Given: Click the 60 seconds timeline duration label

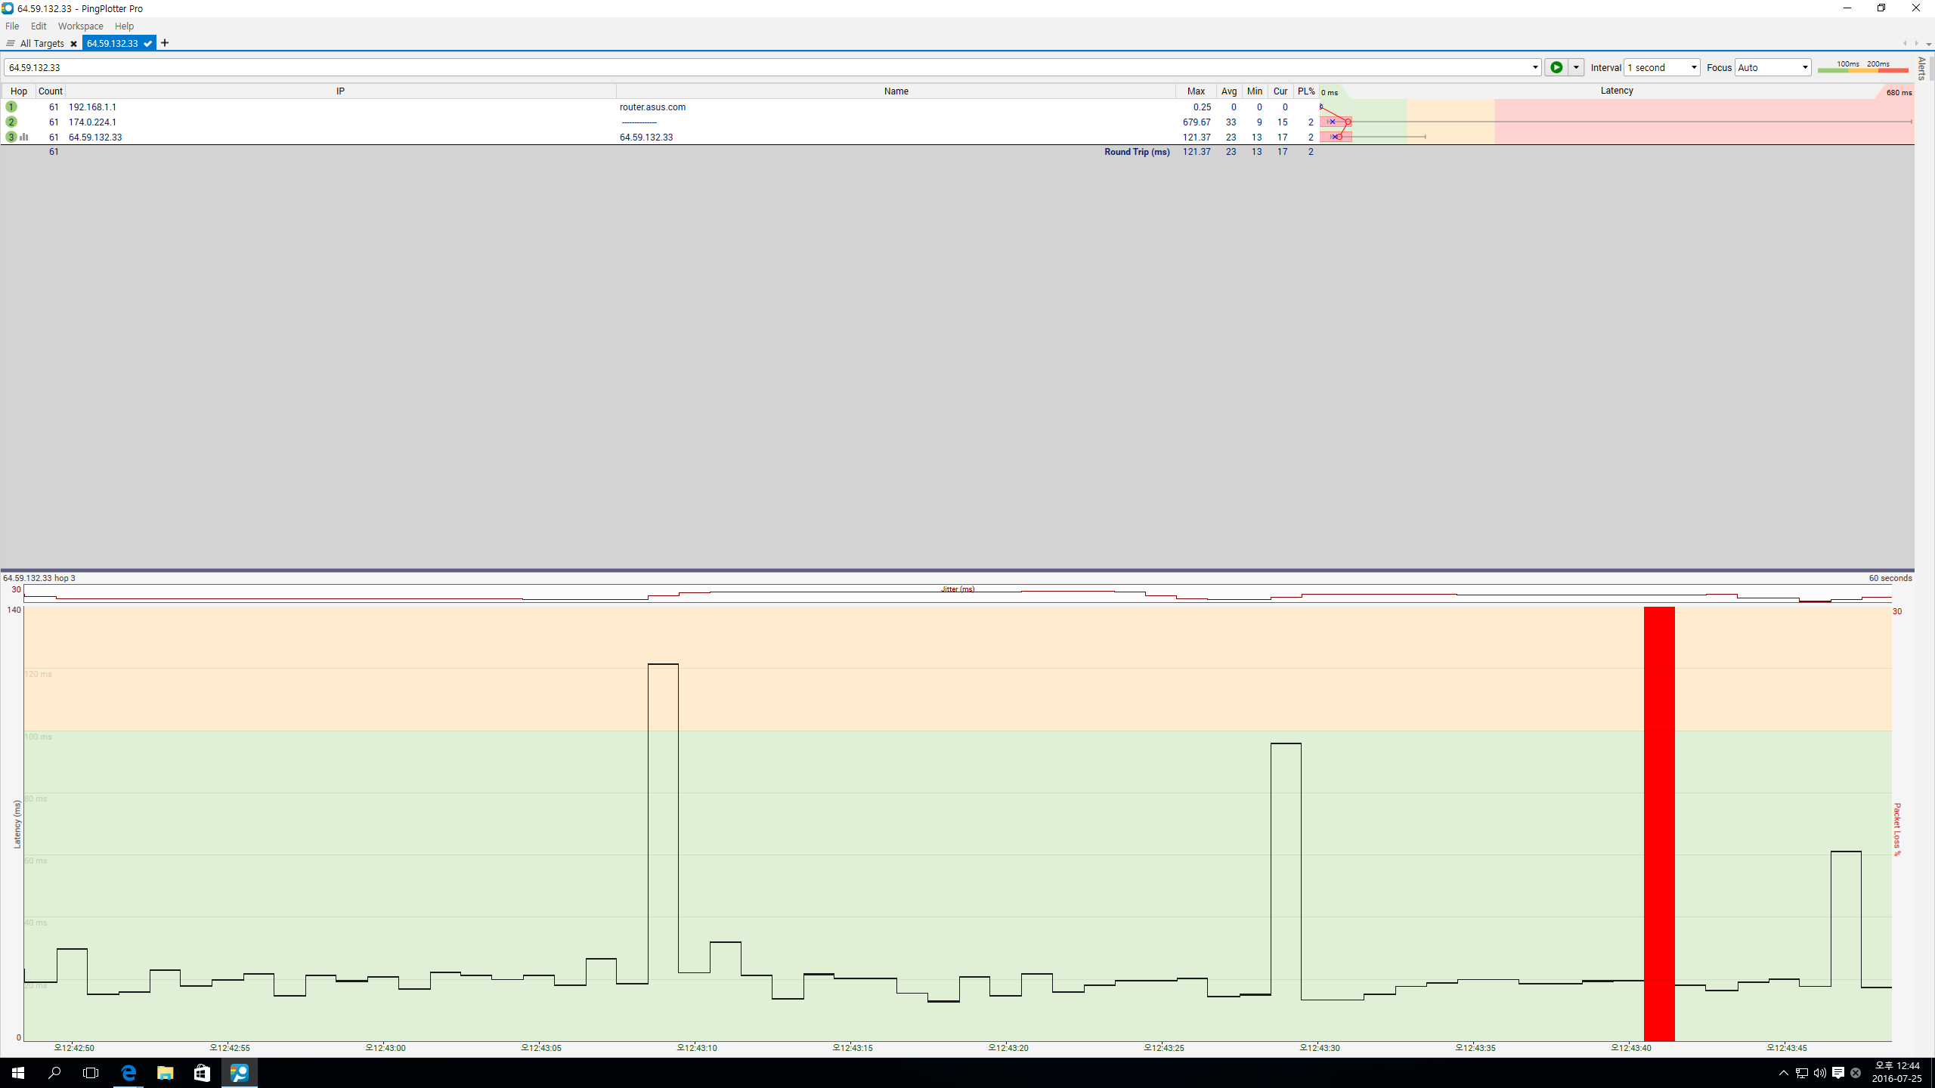Looking at the screenshot, I should [1890, 578].
